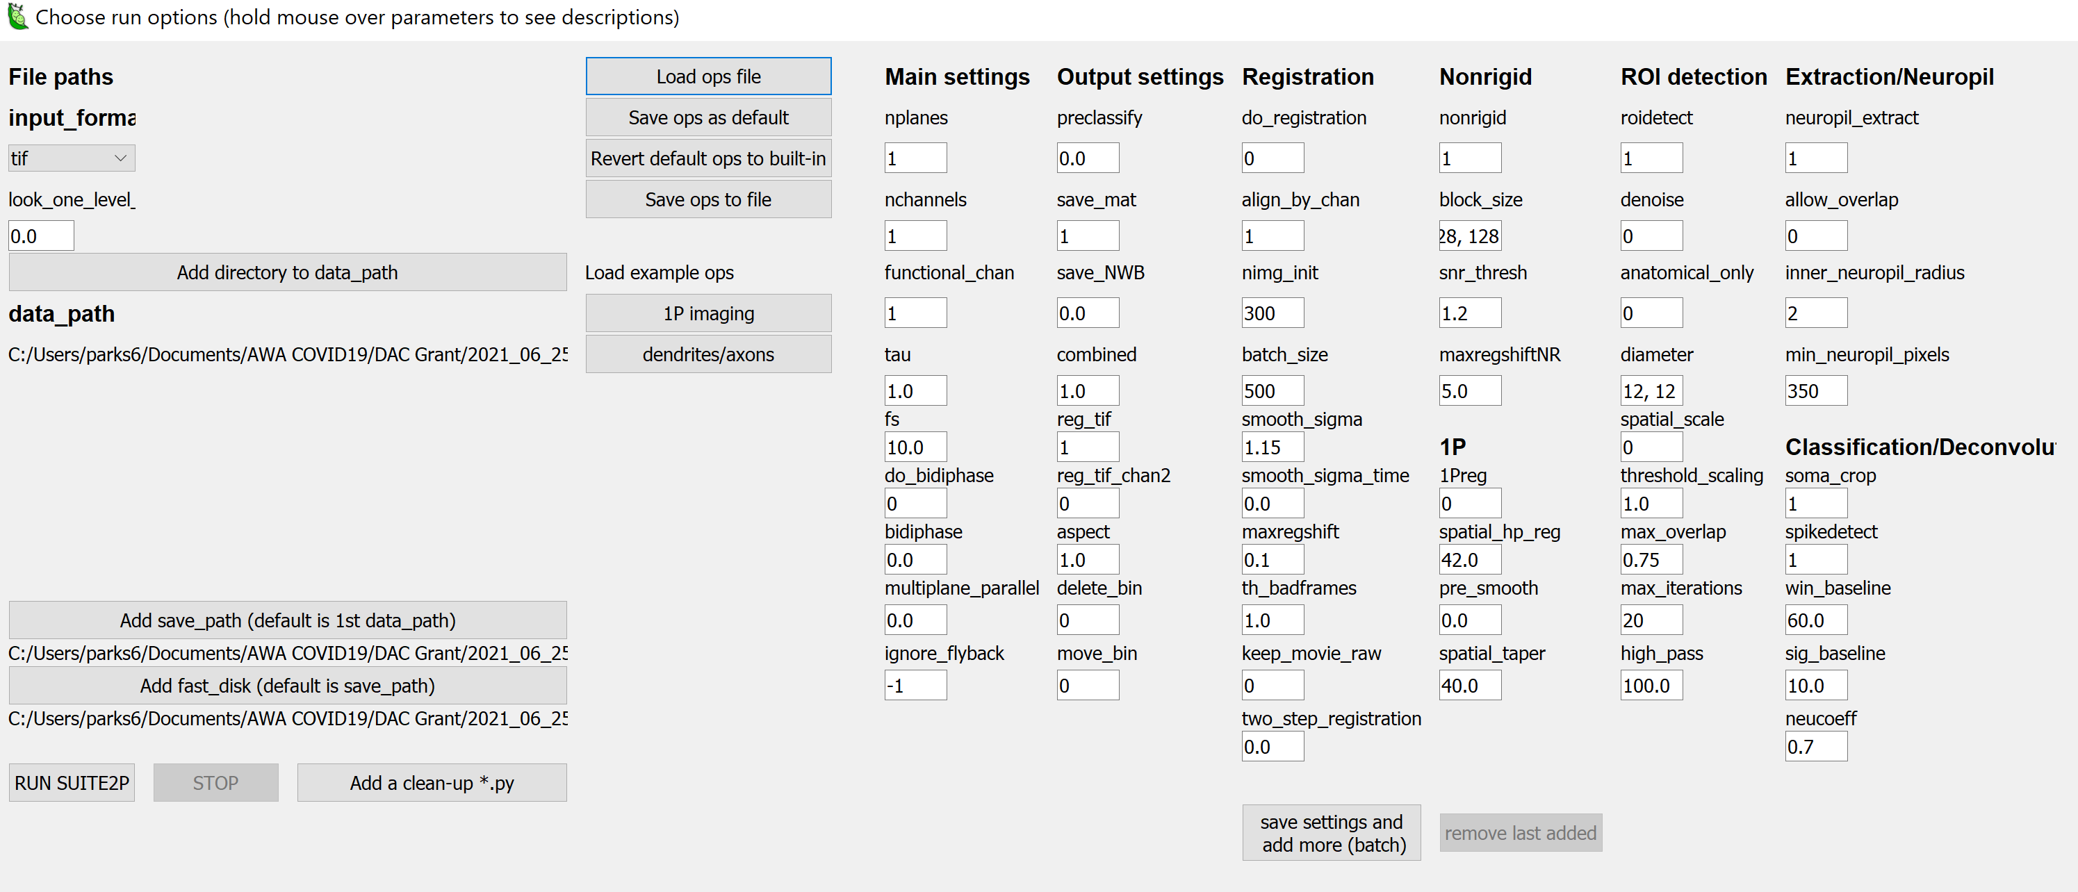Click Add fast_disk (default is save_path)

(287, 685)
